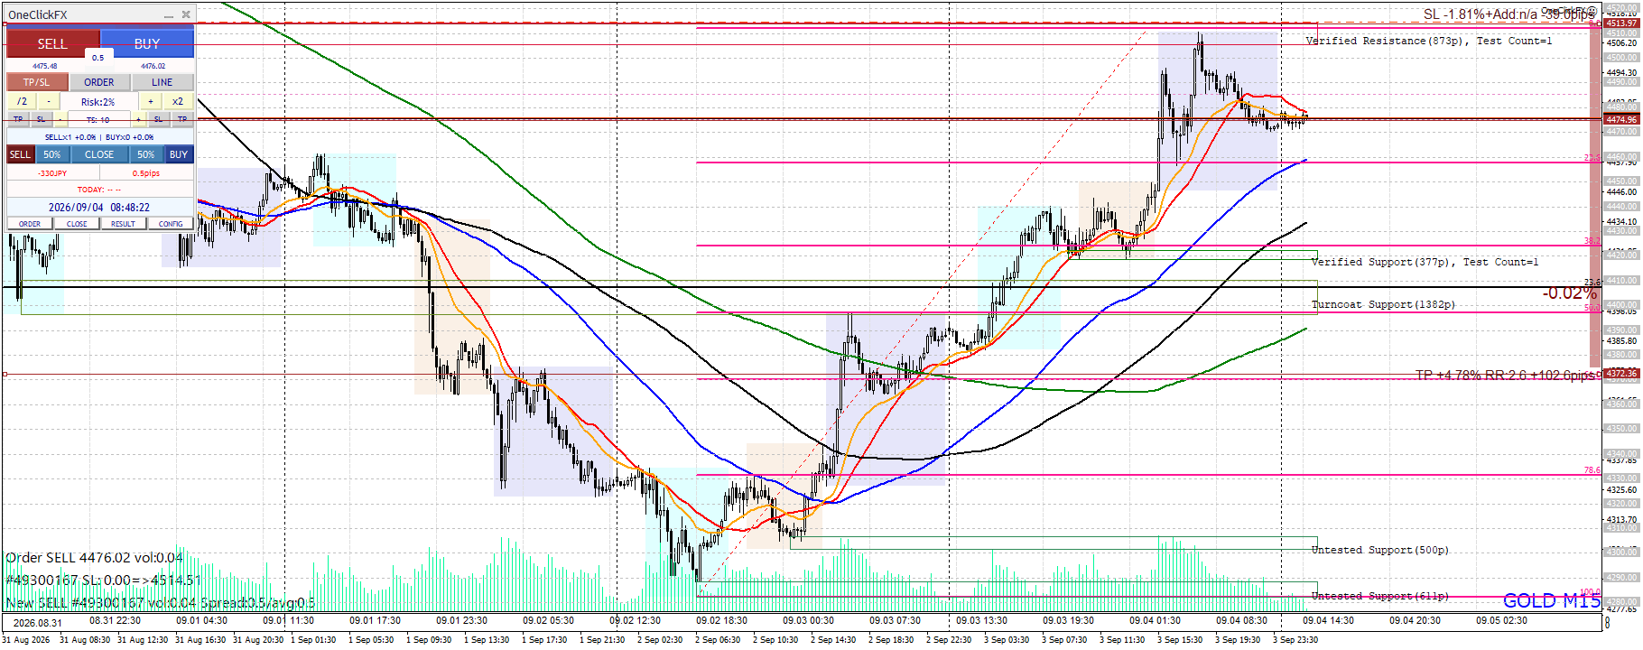Click the Untested Support(611p) label
Screen dimensions: 1643x650
pyautogui.click(x=1379, y=596)
